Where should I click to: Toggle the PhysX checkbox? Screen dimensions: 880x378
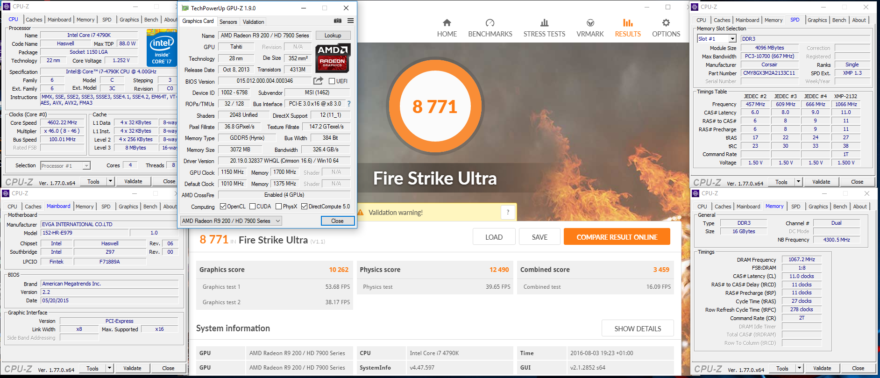coord(279,207)
